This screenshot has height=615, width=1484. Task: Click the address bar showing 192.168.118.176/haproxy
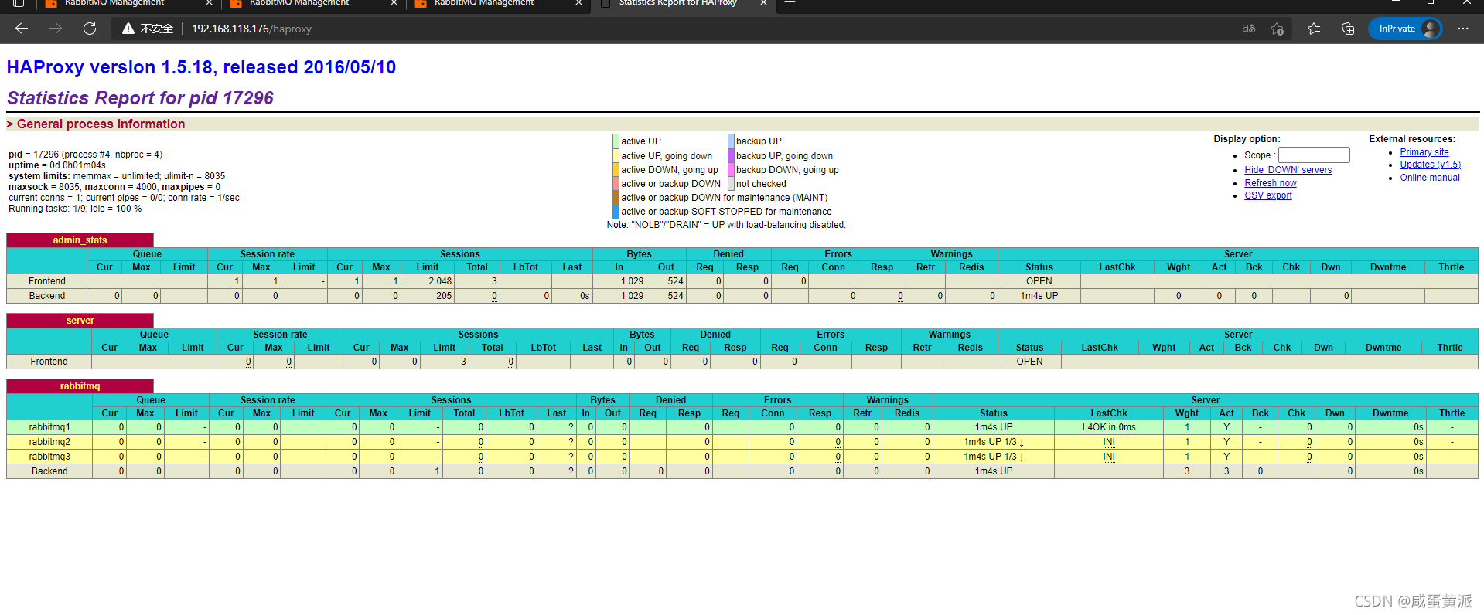click(x=251, y=29)
